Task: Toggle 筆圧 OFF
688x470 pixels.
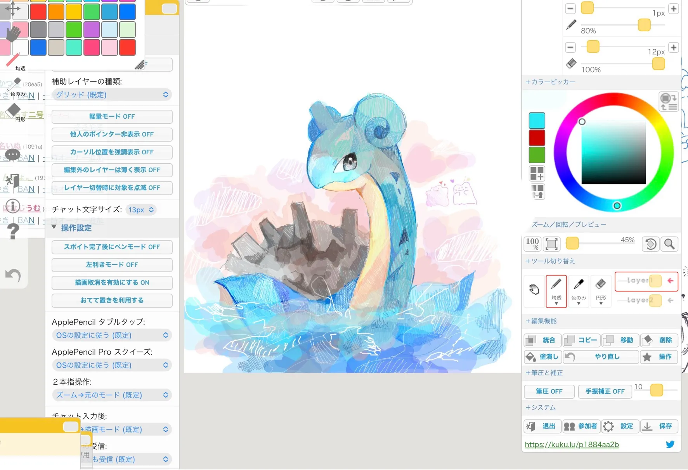Action: [549, 391]
